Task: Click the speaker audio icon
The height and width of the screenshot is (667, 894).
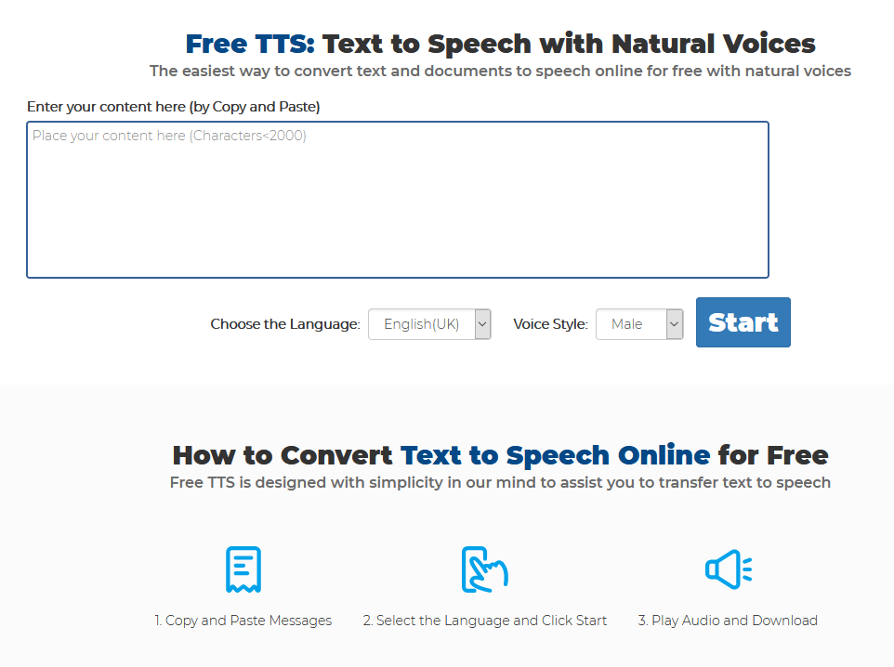Action: tap(729, 569)
